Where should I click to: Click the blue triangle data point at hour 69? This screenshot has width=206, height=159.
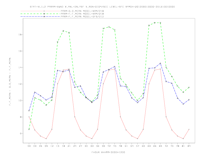click(160, 63)
